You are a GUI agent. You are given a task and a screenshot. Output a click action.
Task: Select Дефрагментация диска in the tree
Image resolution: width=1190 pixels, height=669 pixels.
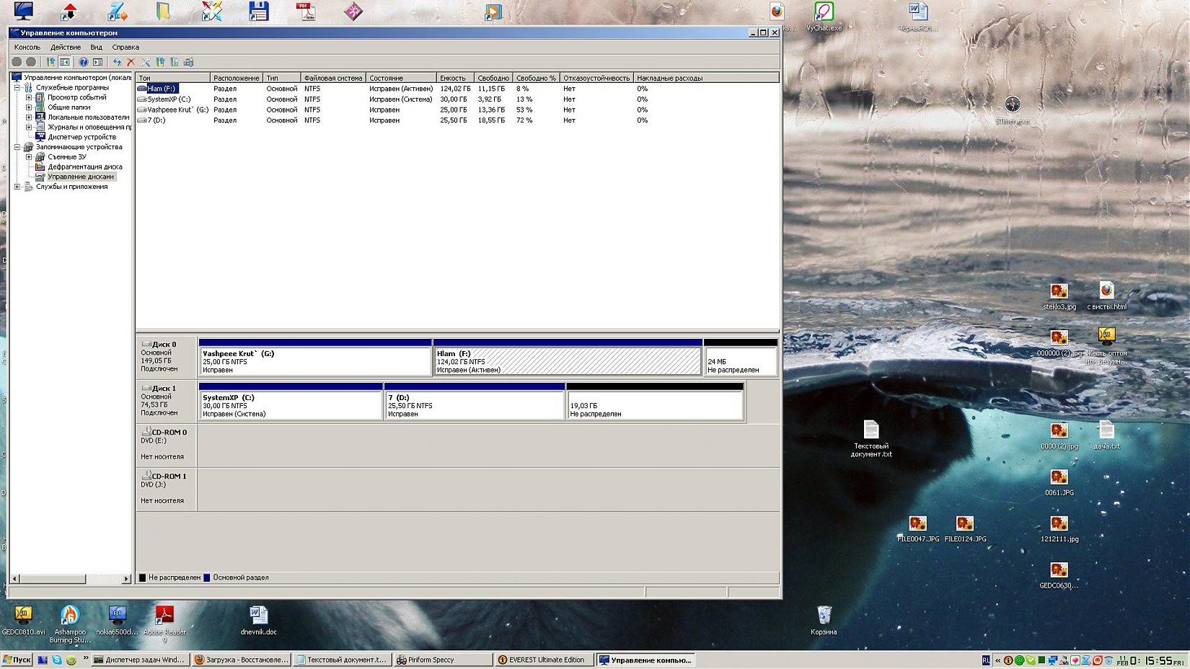click(84, 167)
